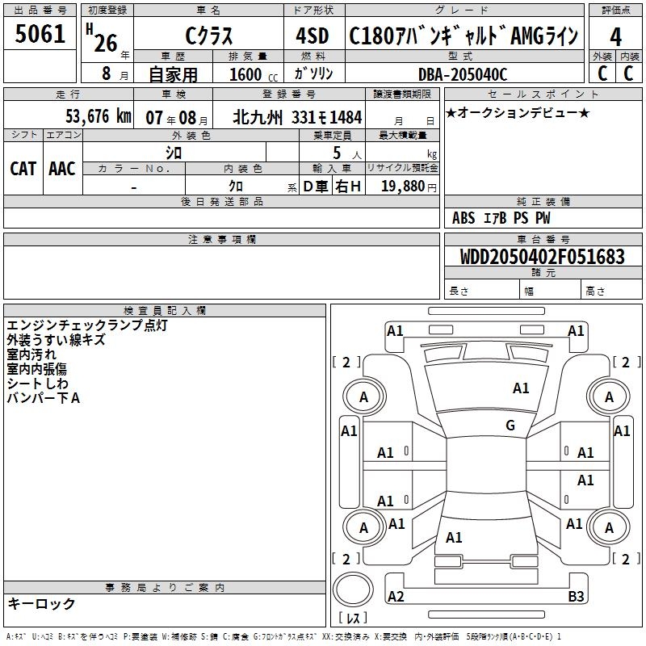Screen dimensions: 646x646
Task: Click the C rating under 内装
Action: pos(628,73)
